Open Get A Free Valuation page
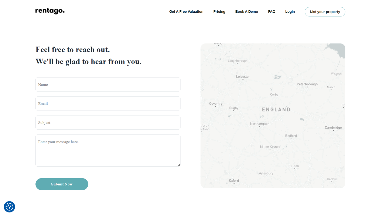This screenshot has height=216, width=381. (186, 12)
